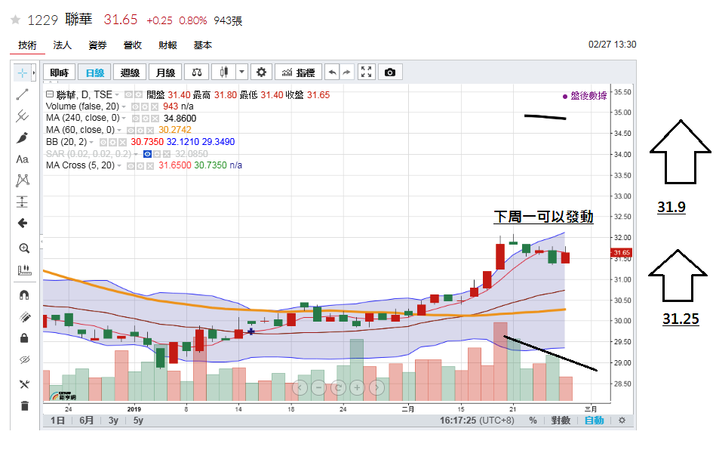716x453 pixels.
Task: Hide all drawing tools with eye icon
Action: pyautogui.click(x=24, y=359)
